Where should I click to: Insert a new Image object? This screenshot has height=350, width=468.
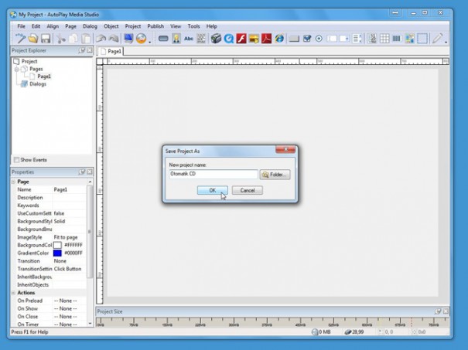(x=176, y=39)
